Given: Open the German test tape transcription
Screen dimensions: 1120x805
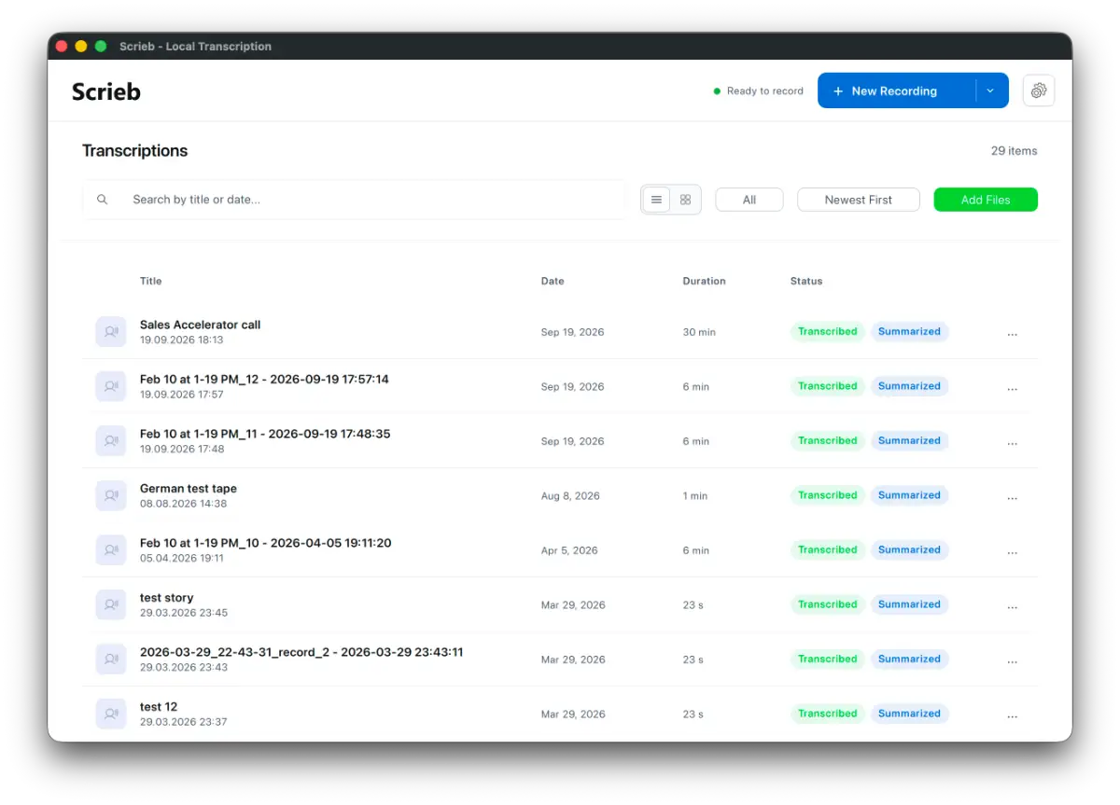Looking at the screenshot, I should tap(189, 488).
